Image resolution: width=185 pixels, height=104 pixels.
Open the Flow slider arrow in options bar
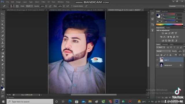[x=64, y=6]
